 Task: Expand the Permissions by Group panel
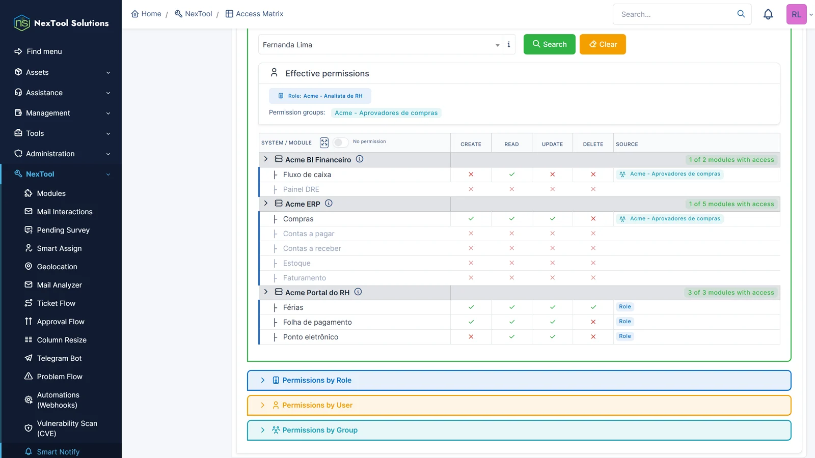click(x=519, y=430)
